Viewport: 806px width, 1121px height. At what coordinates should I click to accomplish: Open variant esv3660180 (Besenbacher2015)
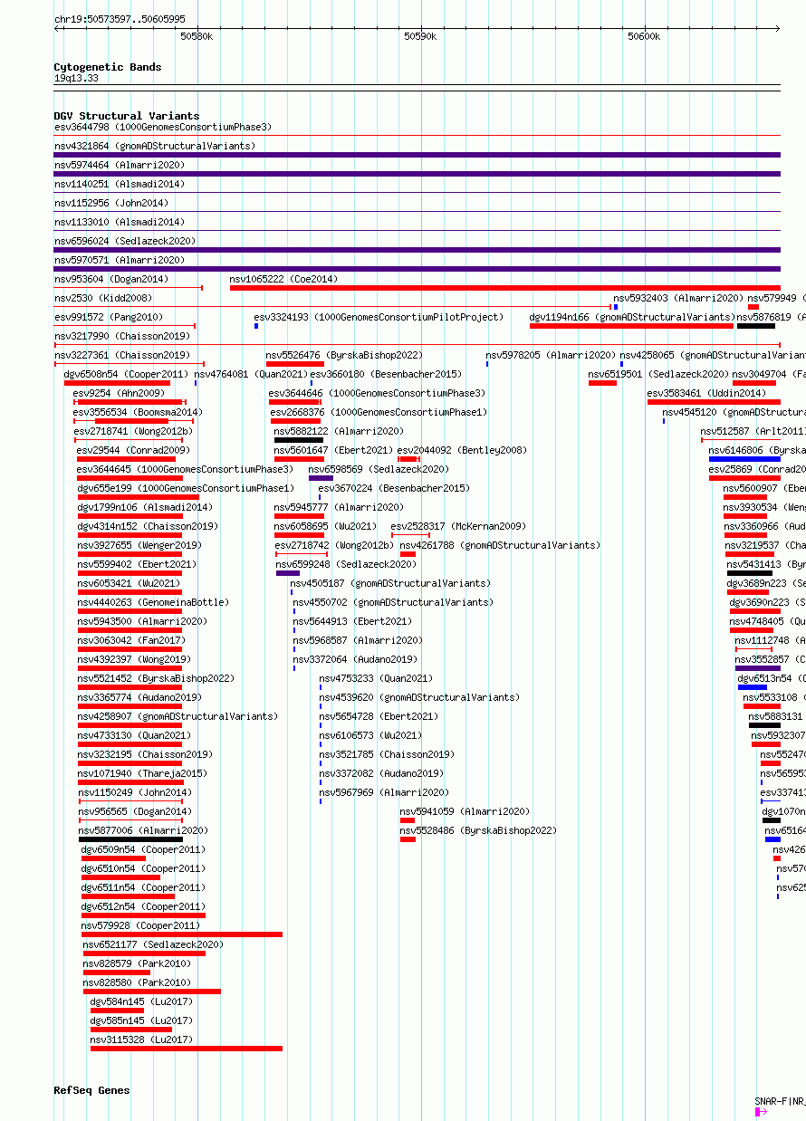(386, 374)
